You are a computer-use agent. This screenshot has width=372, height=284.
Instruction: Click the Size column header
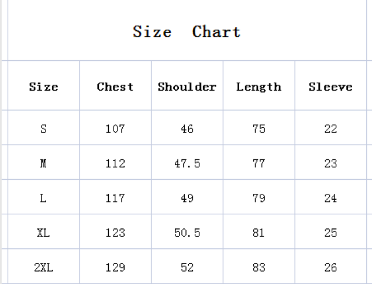[44, 85]
